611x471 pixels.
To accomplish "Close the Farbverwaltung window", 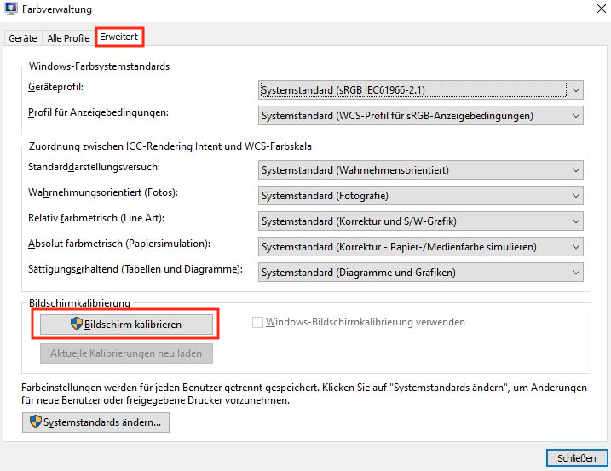I will [x=602, y=9].
